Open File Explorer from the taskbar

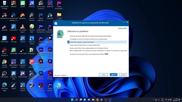[x=93, y=100]
